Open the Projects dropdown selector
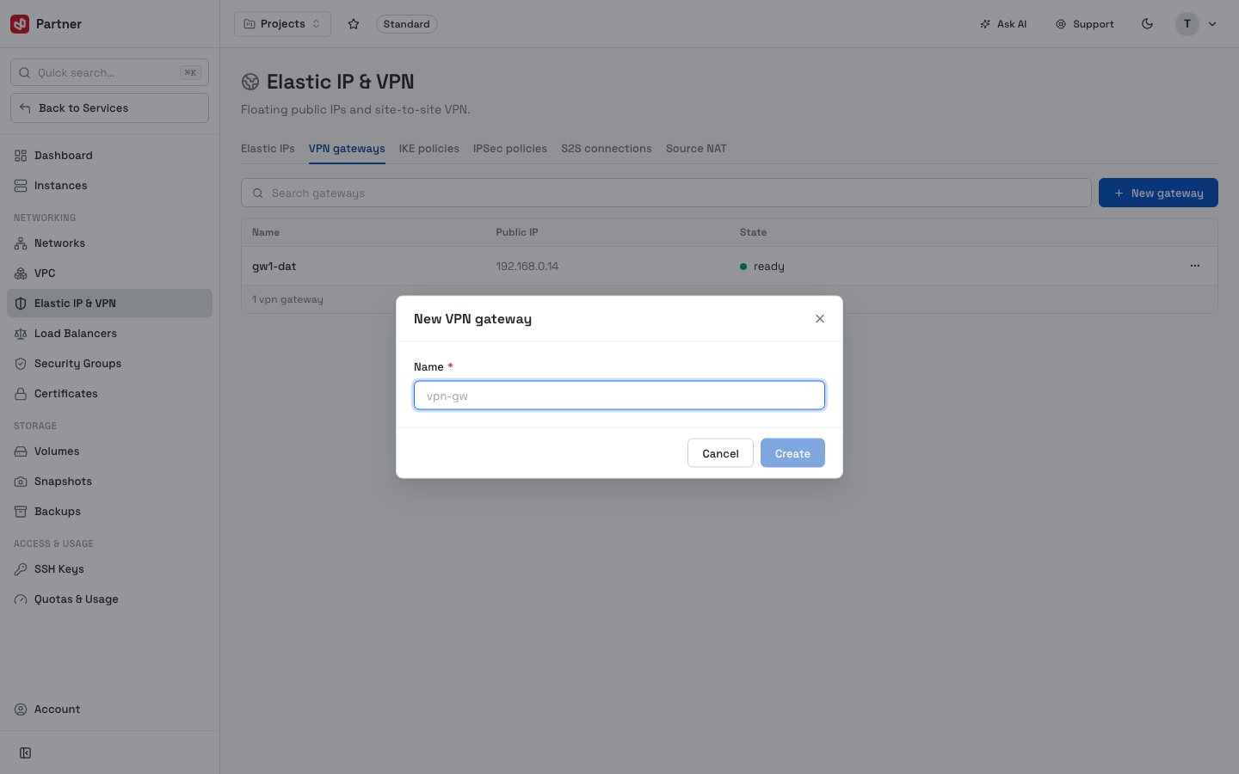The width and height of the screenshot is (1239, 774). (282, 24)
